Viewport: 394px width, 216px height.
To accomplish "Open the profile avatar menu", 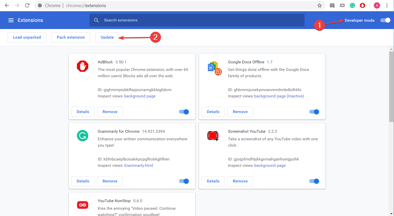I will (x=377, y=6).
